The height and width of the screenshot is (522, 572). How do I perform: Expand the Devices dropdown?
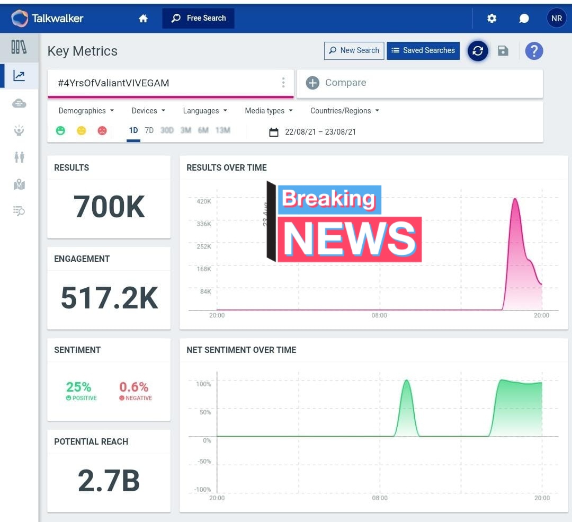tap(148, 111)
